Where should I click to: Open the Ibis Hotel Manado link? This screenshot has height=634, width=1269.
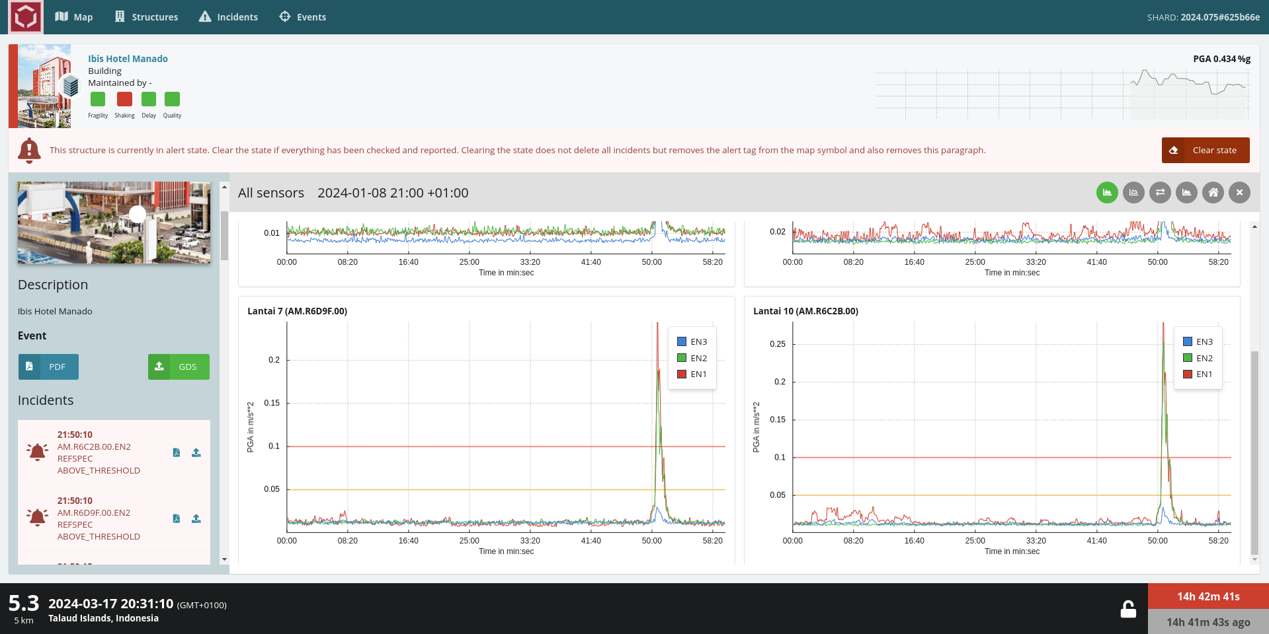[128, 59]
